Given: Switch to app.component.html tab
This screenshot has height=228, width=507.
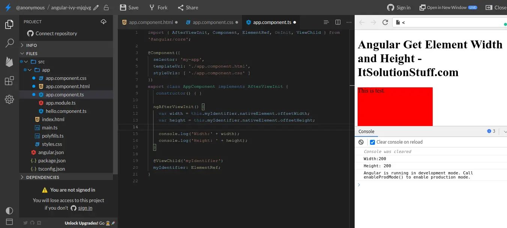Looking at the screenshot, I should pyautogui.click(x=150, y=22).
